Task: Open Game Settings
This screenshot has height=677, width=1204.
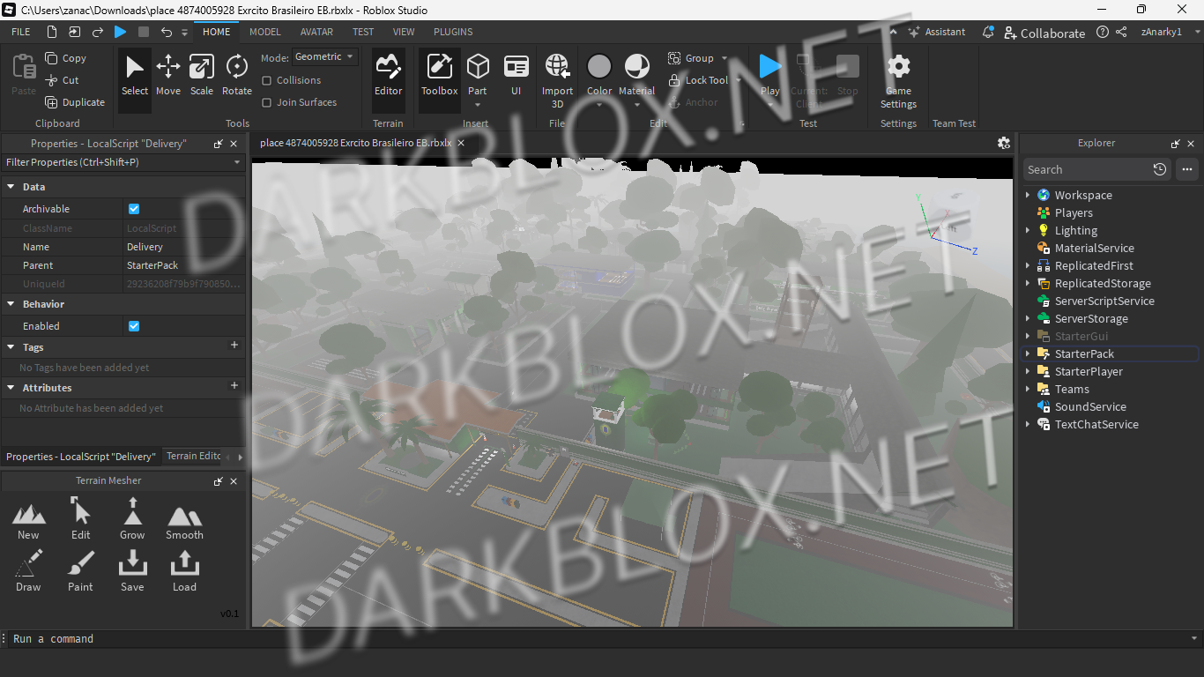Action: pos(898,81)
